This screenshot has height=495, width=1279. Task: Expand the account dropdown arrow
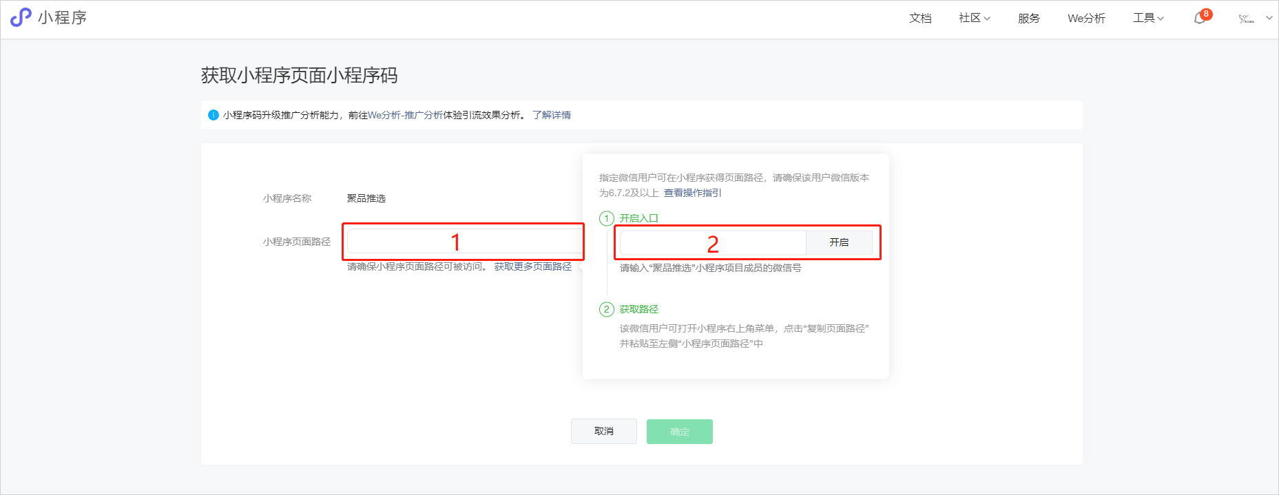[x=1269, y=19]
